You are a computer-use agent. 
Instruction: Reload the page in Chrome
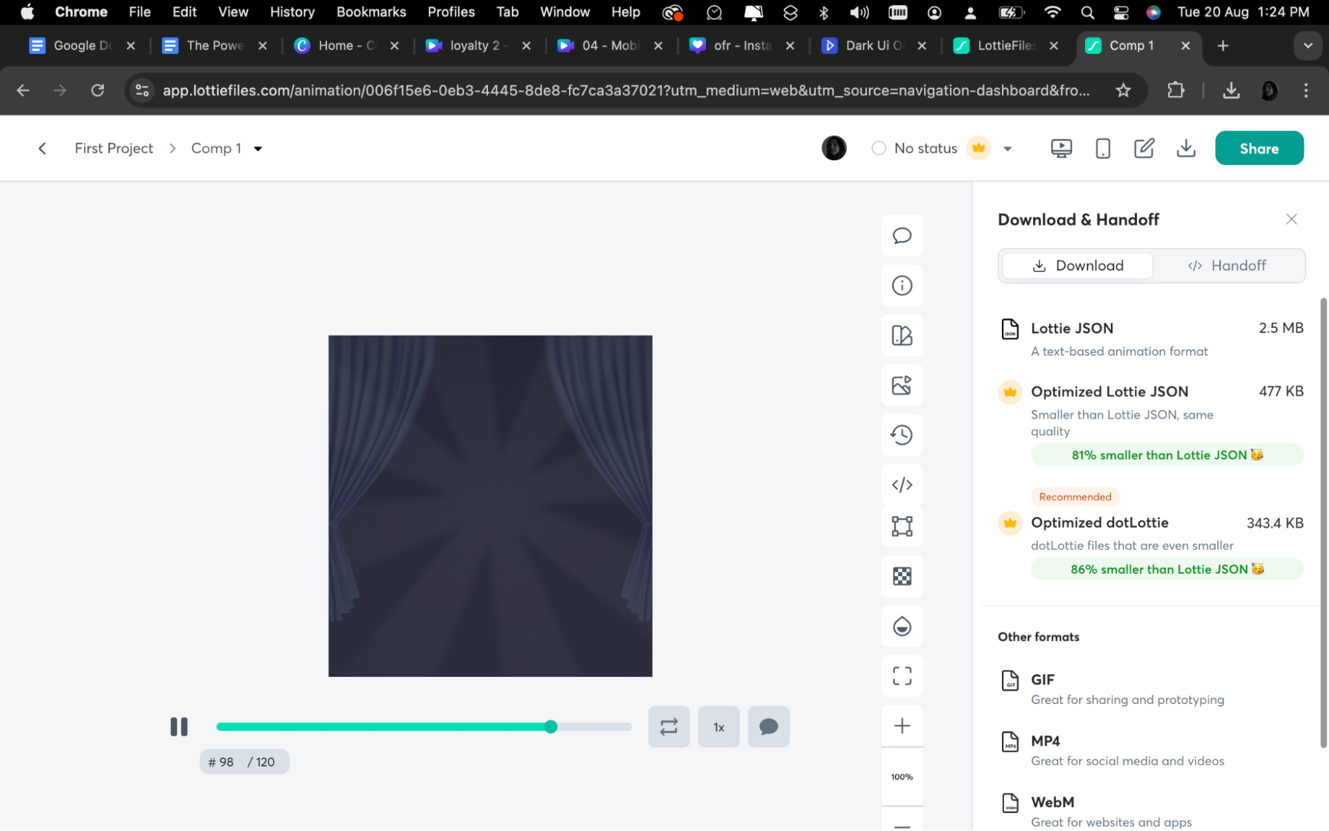tap(98, 90)
